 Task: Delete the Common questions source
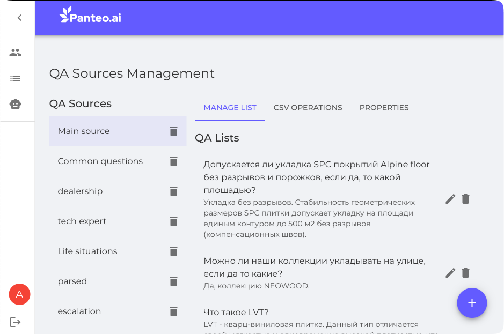(173, 161)
